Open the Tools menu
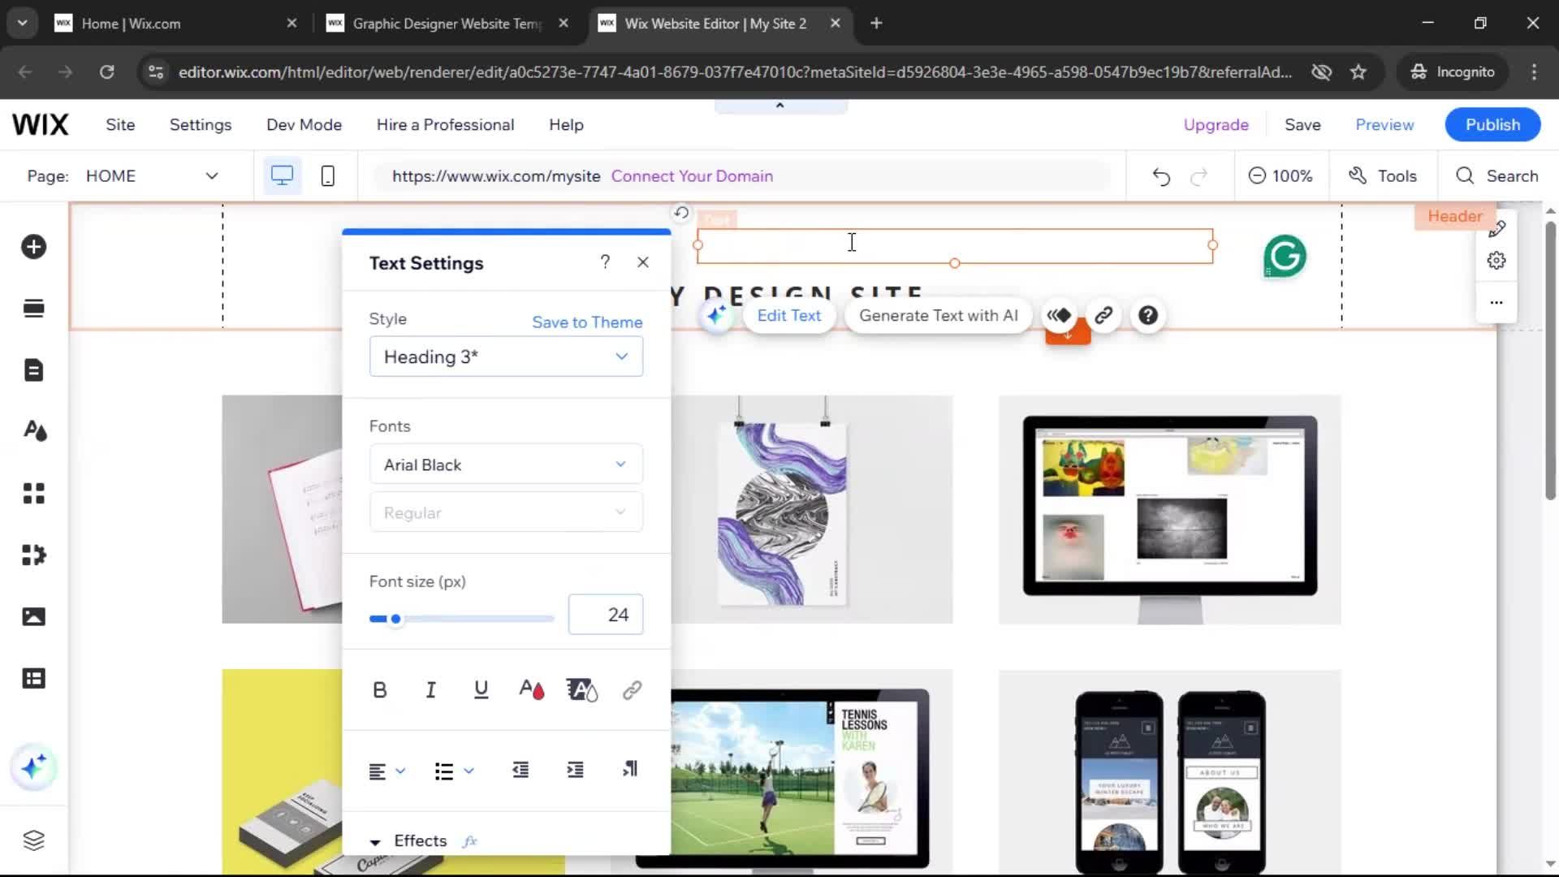Viewport: 1559px width, 877px height. 1382,176
